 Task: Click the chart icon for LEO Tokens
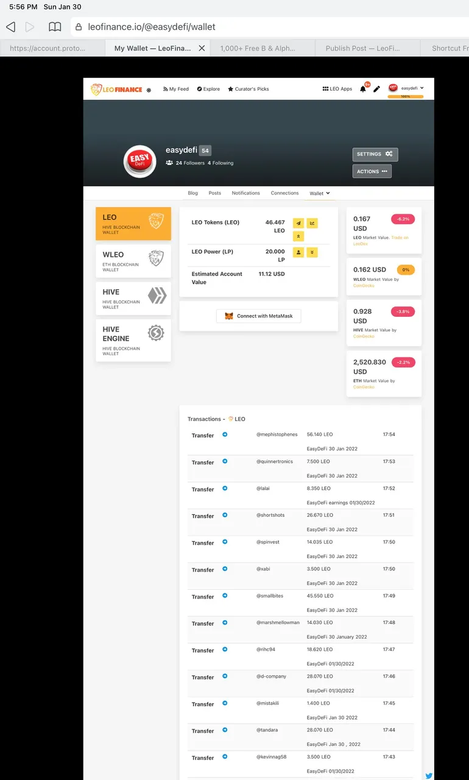(312, 223)
